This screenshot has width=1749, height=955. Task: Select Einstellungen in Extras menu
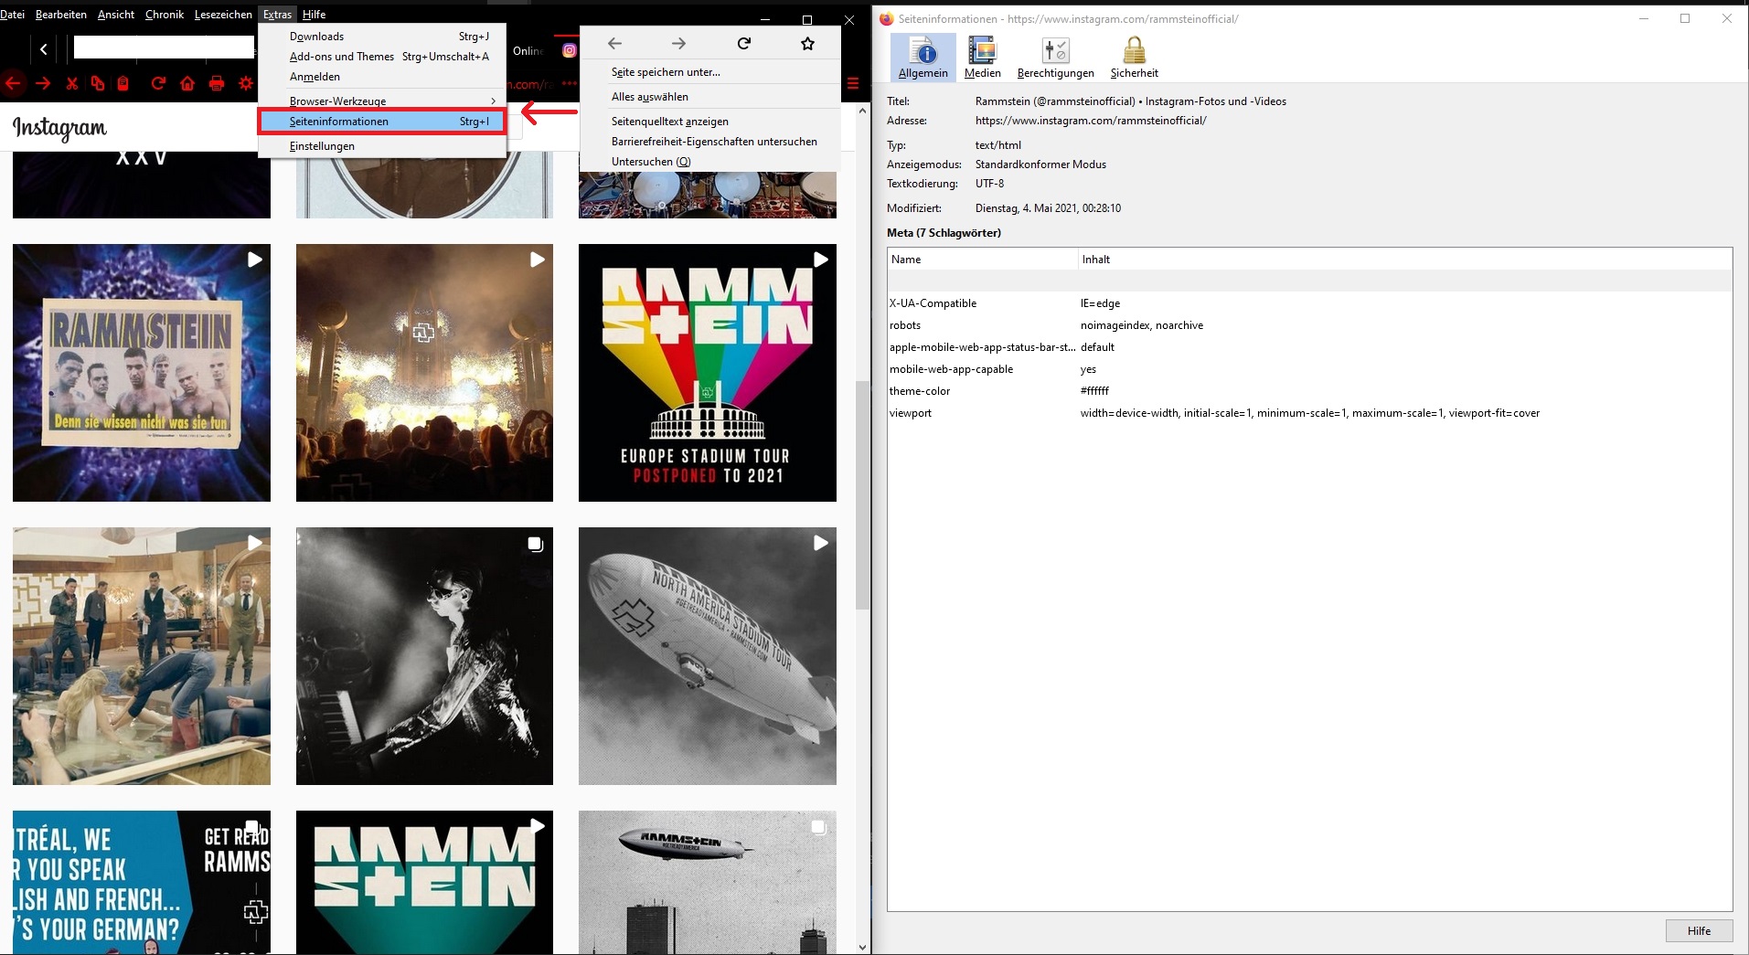coord(382,145)
